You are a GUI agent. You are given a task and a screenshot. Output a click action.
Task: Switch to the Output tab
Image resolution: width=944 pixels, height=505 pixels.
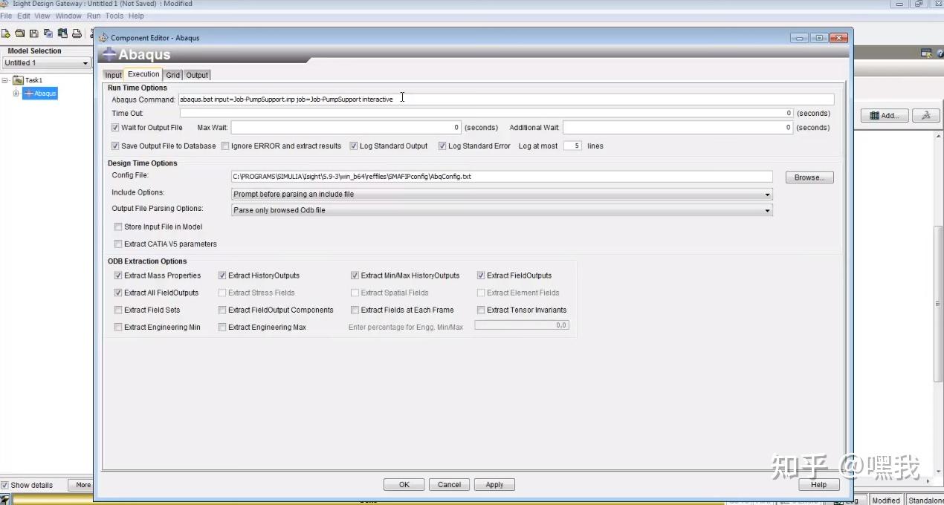[197, 75]
